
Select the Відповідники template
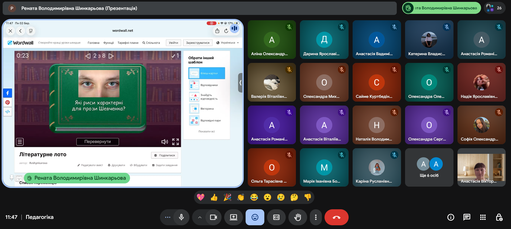point(207,85)
